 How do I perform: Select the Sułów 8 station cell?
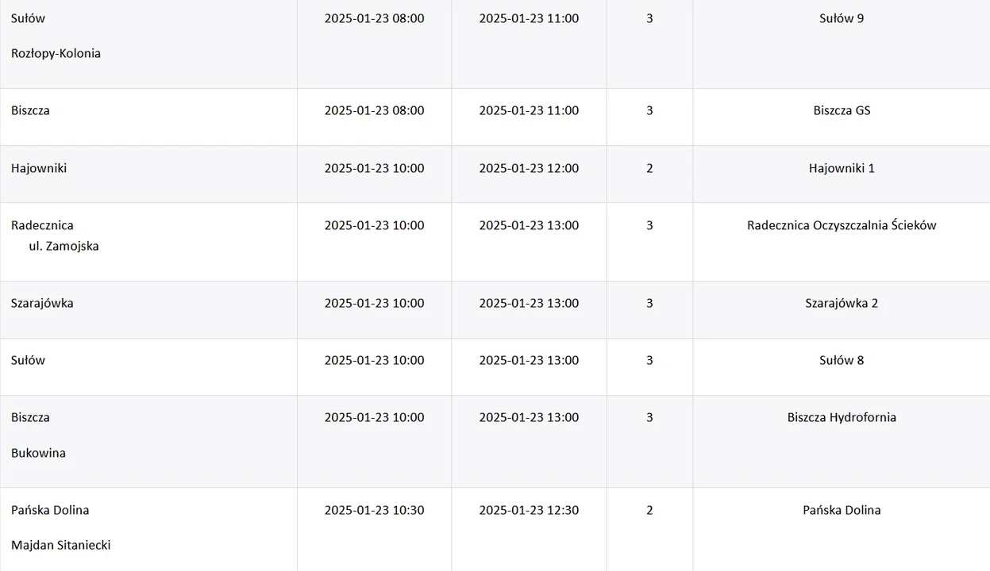(842, 366)
